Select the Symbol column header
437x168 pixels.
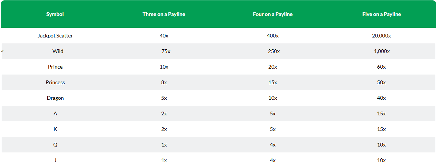pos(55,14)
